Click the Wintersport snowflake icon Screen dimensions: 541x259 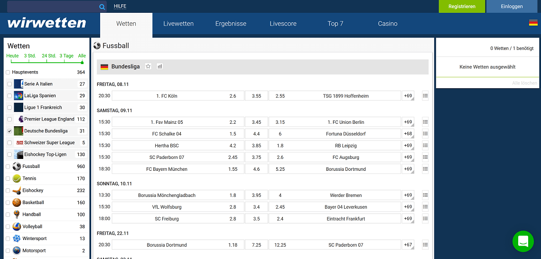point(17,239)
